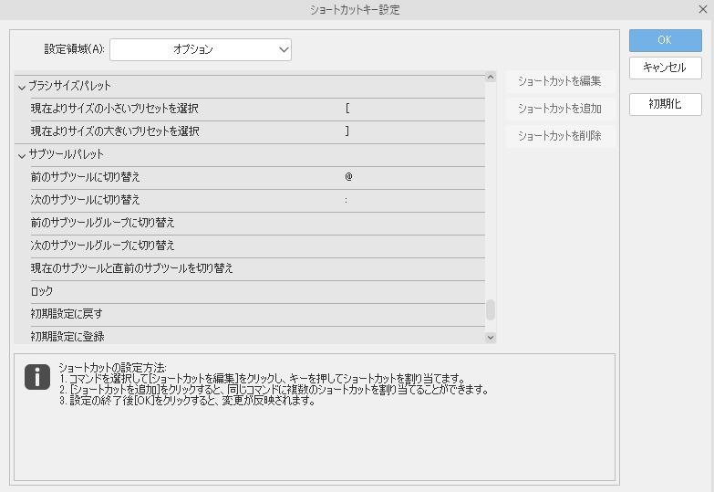The height and width of the screenshot is (492, 714).
Task: Click the scroll down arrow of command list
Action: tap(491, 338)
